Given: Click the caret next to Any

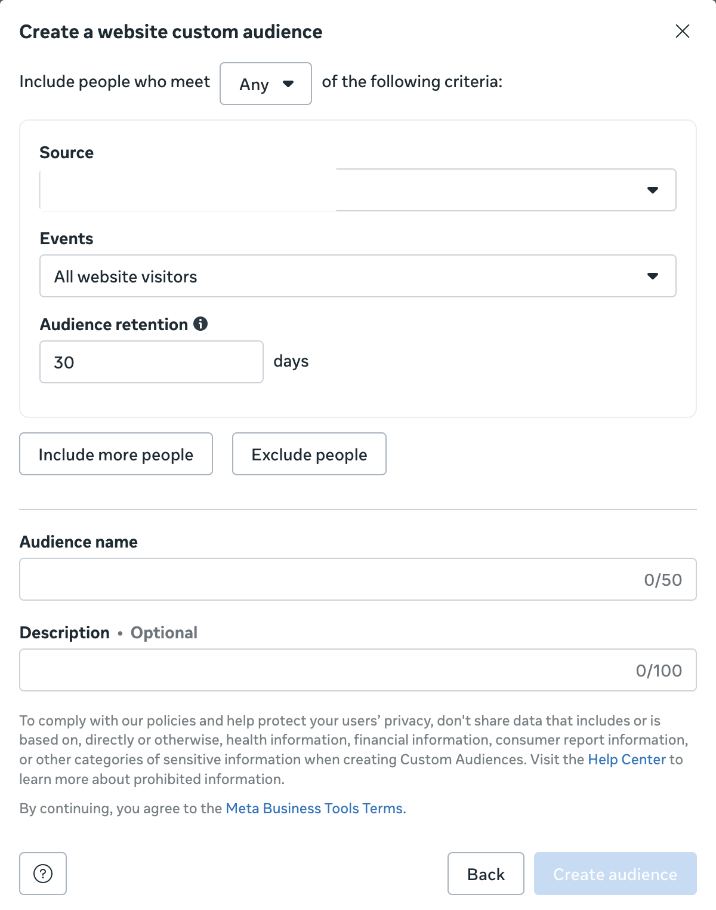Looking at the screenshot, I should tap(288, 84).
